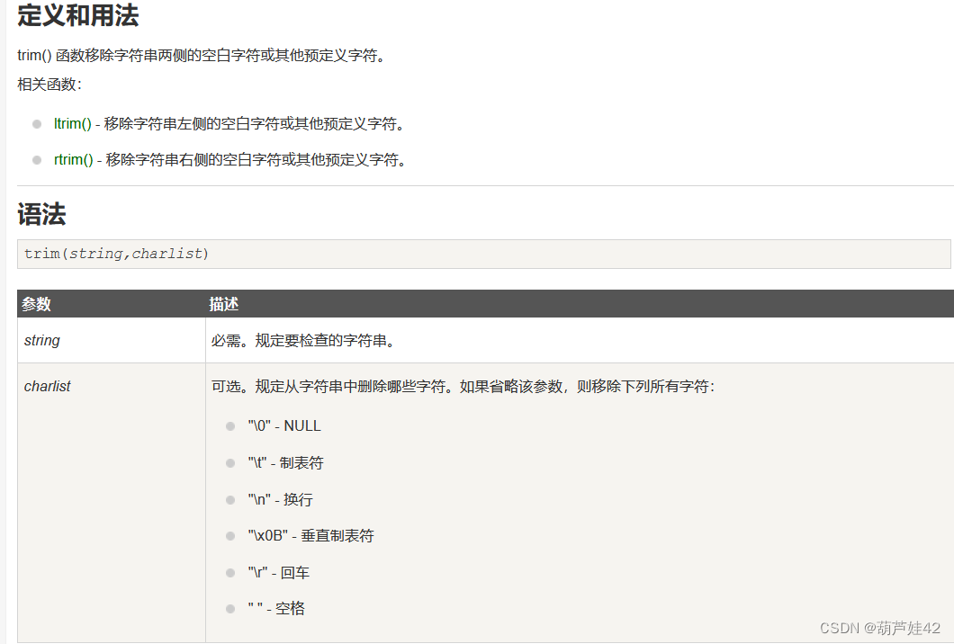Click the bullet marker next to "\r" - 回车

point(230,572)
